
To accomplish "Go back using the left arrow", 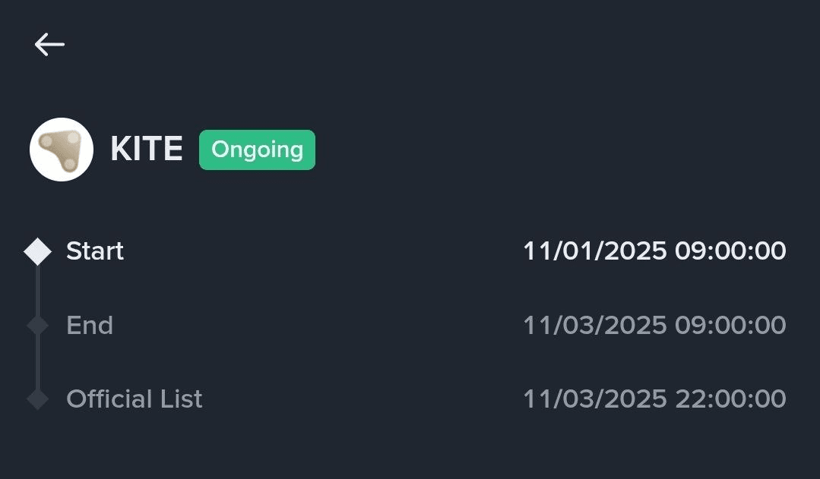I will 49,45.
